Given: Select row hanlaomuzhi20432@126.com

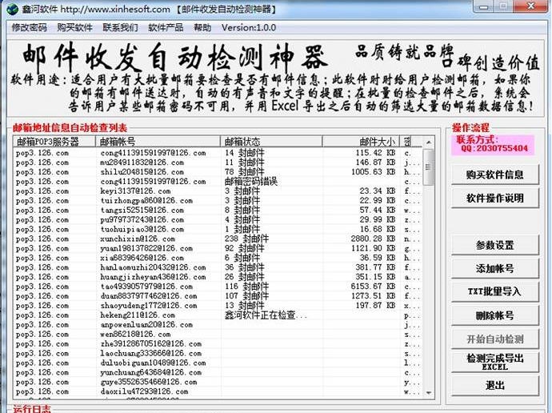Looking at the screenshot, I should pos(218,267).
